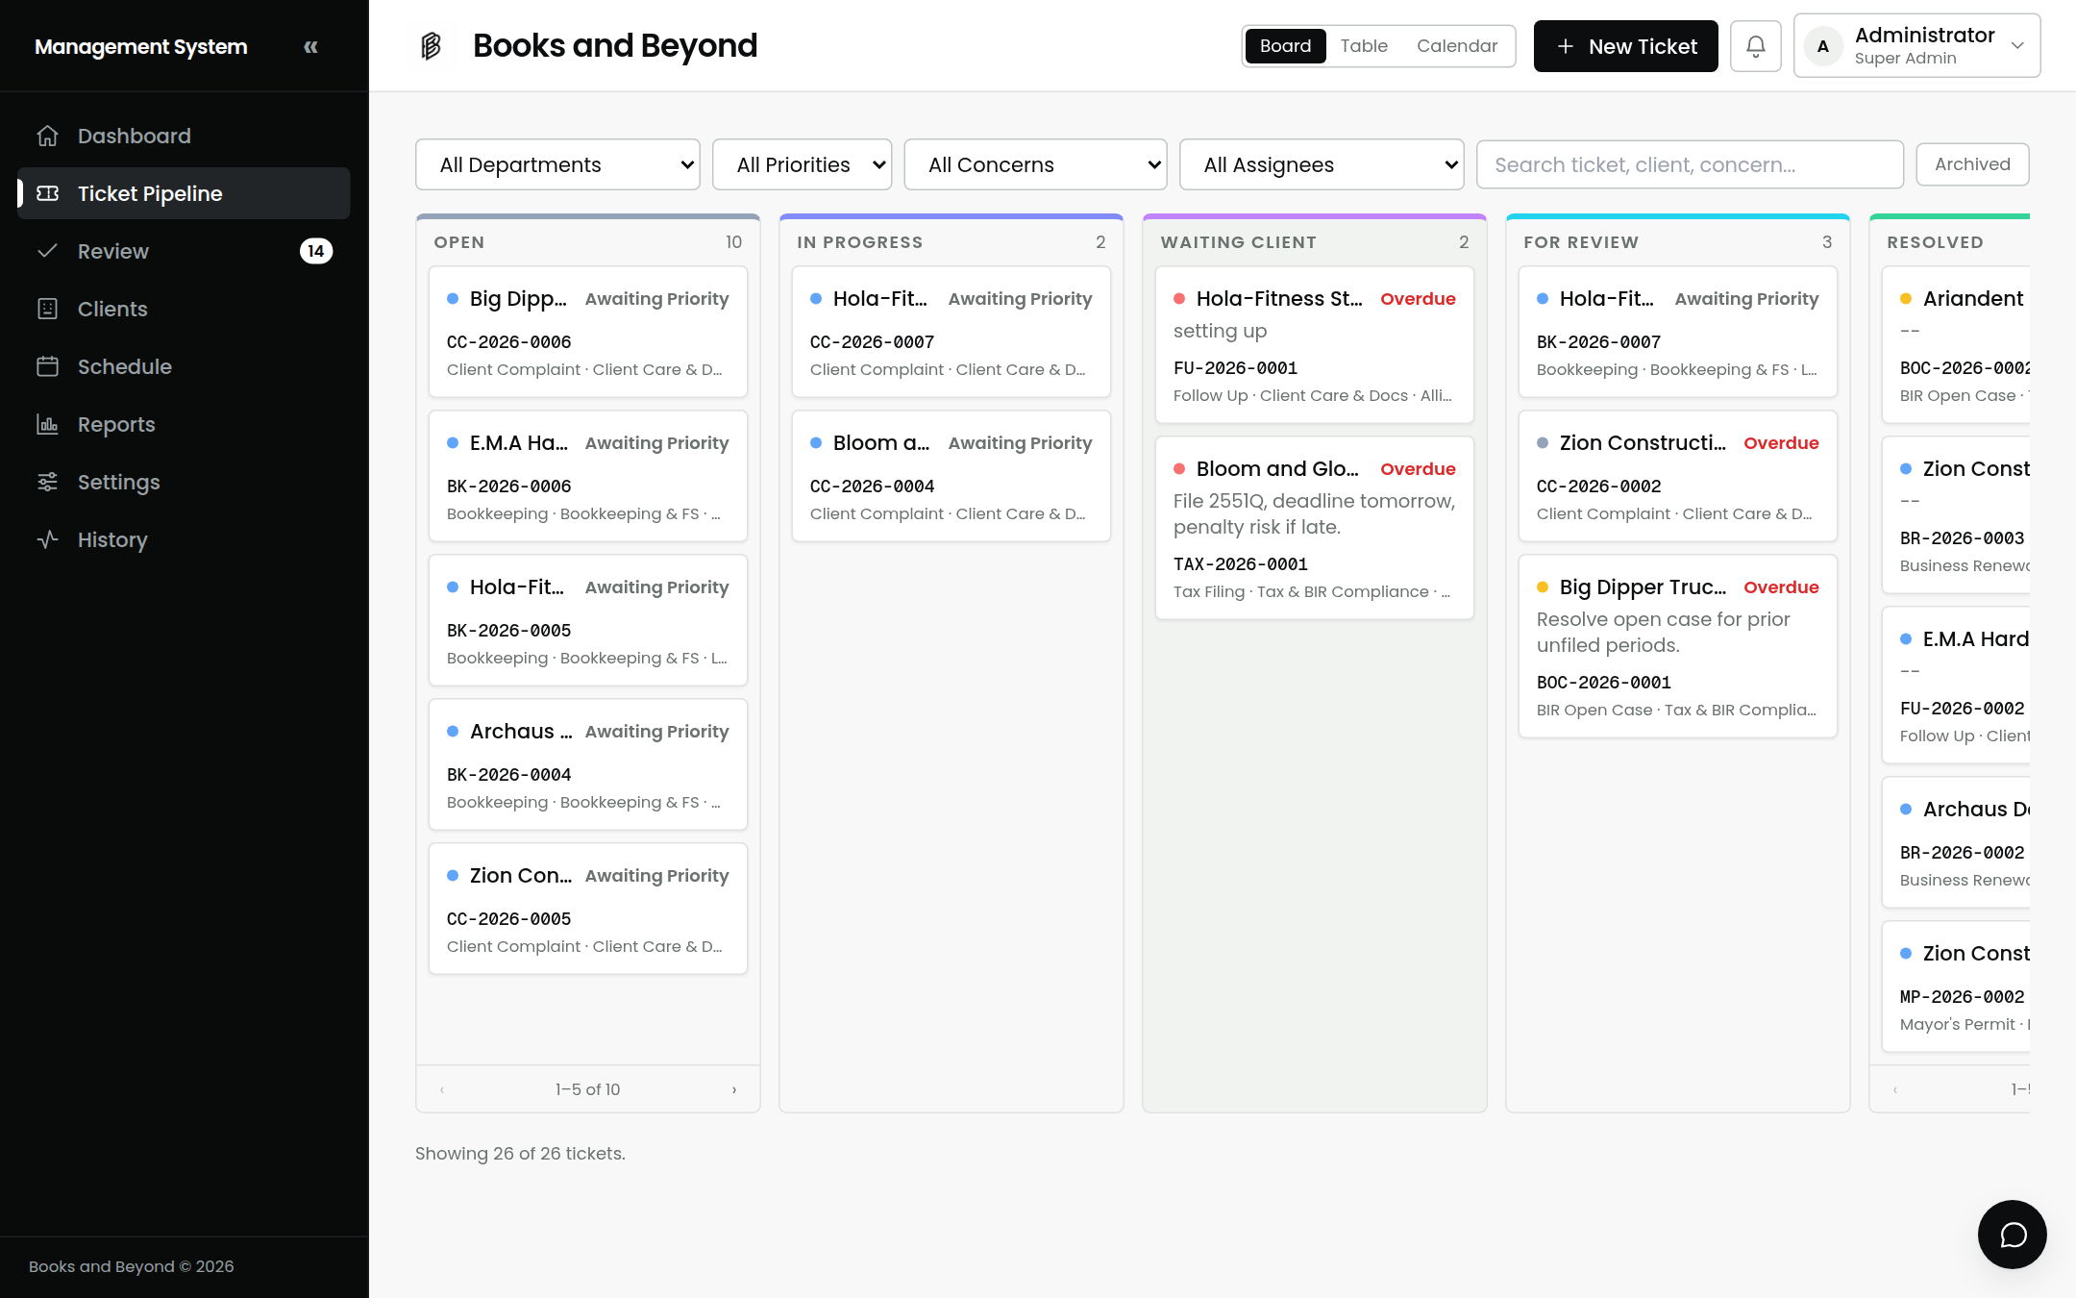This screenshot has height=1298, width=2076.
Task: Open ticket BK-2026-0007 in For Review
Action: [x=1678, y=332]
